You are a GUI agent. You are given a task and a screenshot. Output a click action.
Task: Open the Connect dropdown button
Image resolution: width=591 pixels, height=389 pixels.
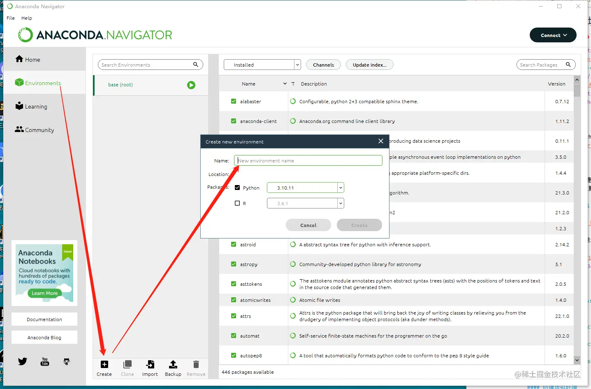[553, 35]
